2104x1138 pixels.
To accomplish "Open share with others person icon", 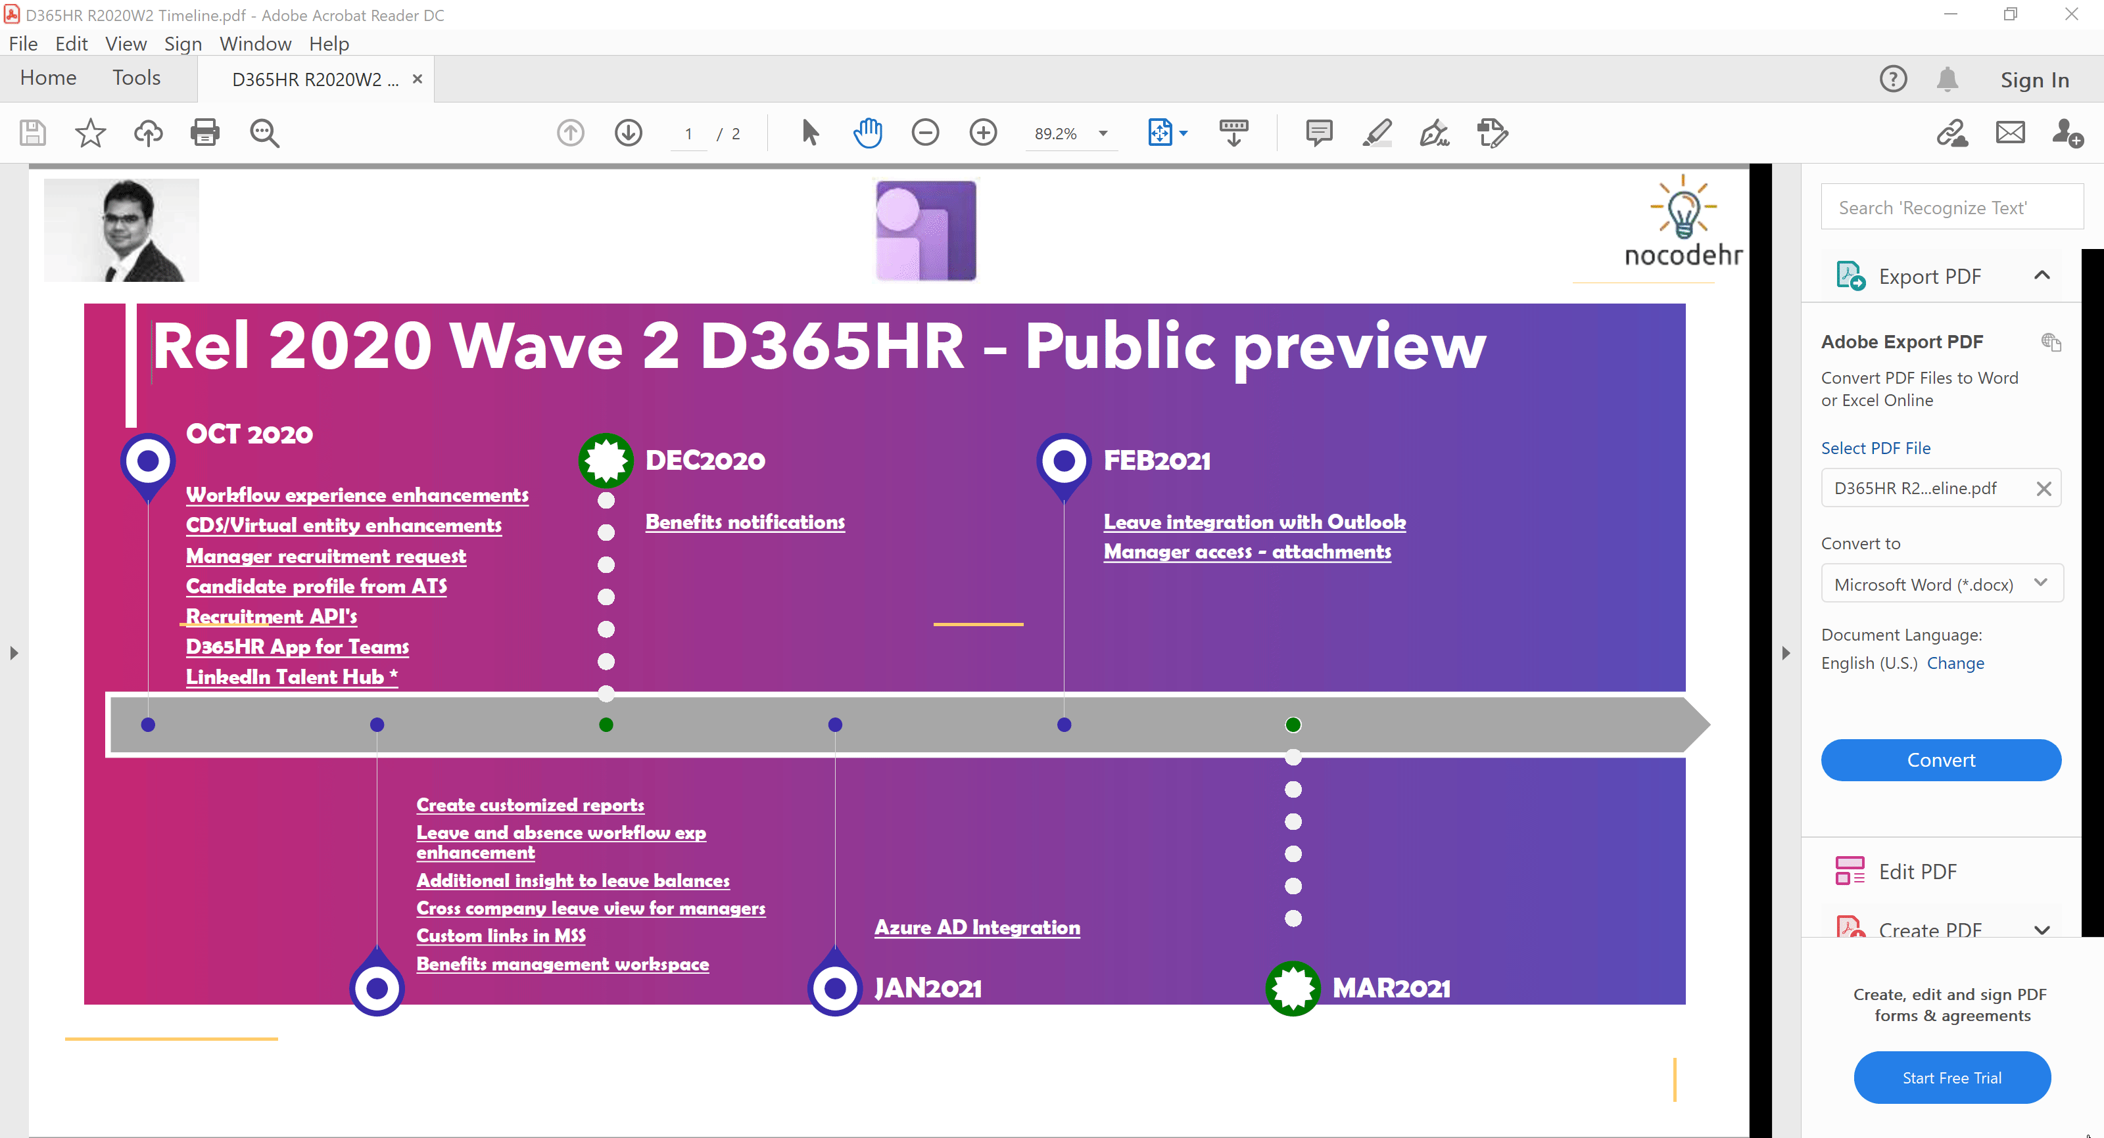I will coord(2068,132).
